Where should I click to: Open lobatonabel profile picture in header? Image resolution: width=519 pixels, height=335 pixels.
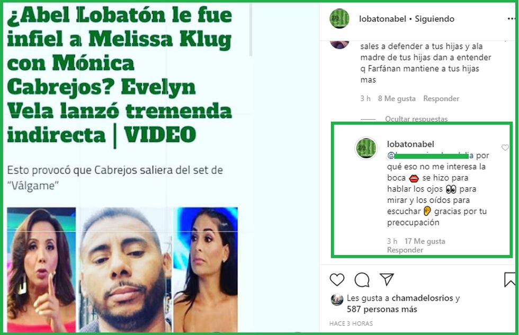coord(339,19)
